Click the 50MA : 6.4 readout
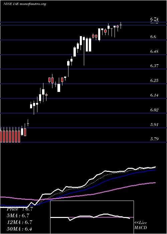Image resolution: width=167 pixels, height=234 pixels. click(x=19, y=229)
